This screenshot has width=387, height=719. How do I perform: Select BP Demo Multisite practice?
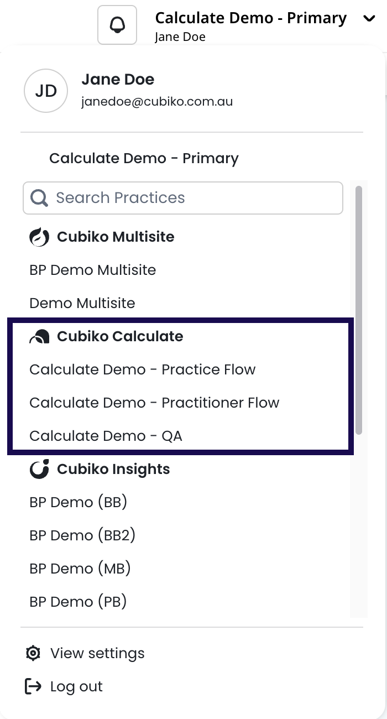[93, 270]
